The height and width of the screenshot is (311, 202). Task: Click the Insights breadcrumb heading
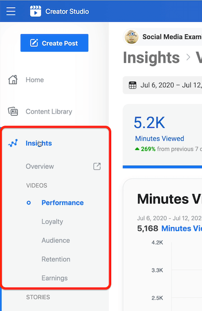point(151,58)
